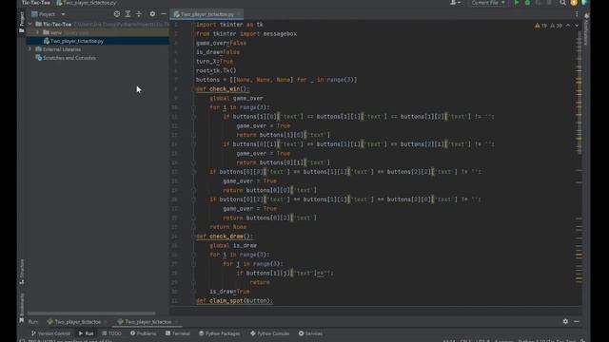
Task: Click the Python interpreter status bar entry
Action: coord(547,340)
